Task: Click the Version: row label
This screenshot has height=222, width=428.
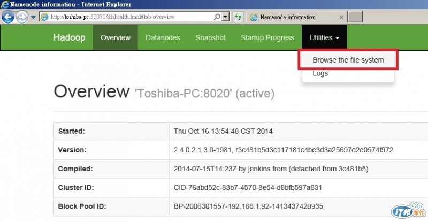Action: [72, 150]
